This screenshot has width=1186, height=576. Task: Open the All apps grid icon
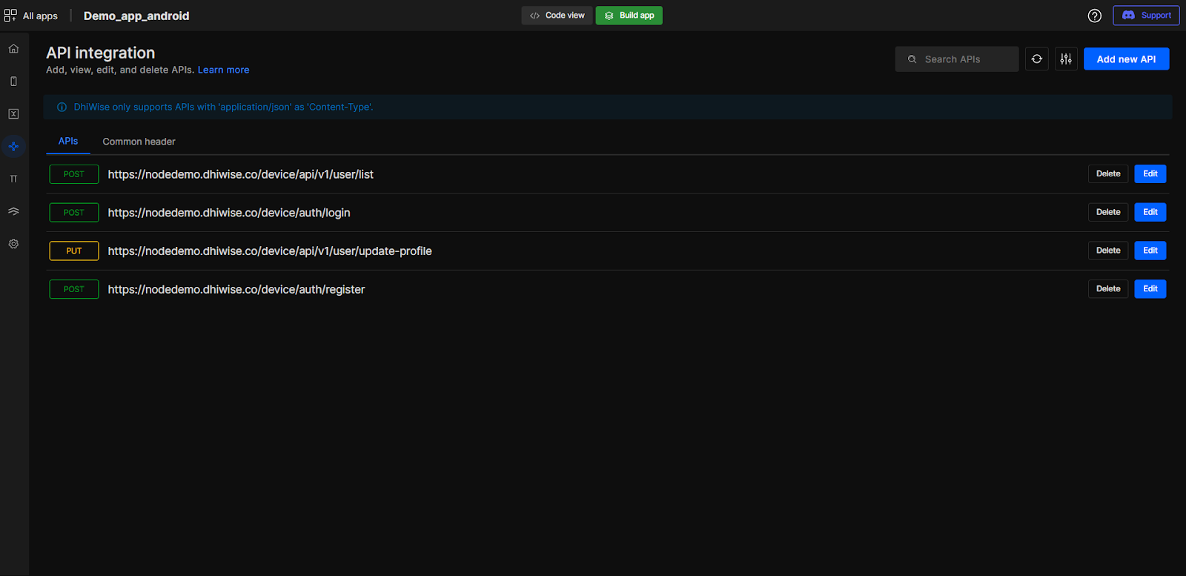click(10, 16)
